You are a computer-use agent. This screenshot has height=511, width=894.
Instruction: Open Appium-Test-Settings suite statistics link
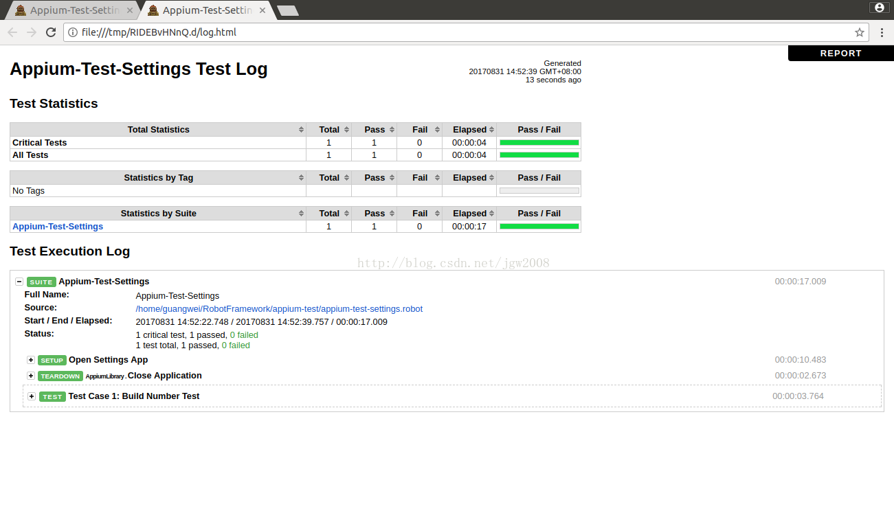click(x=58, y=226)
